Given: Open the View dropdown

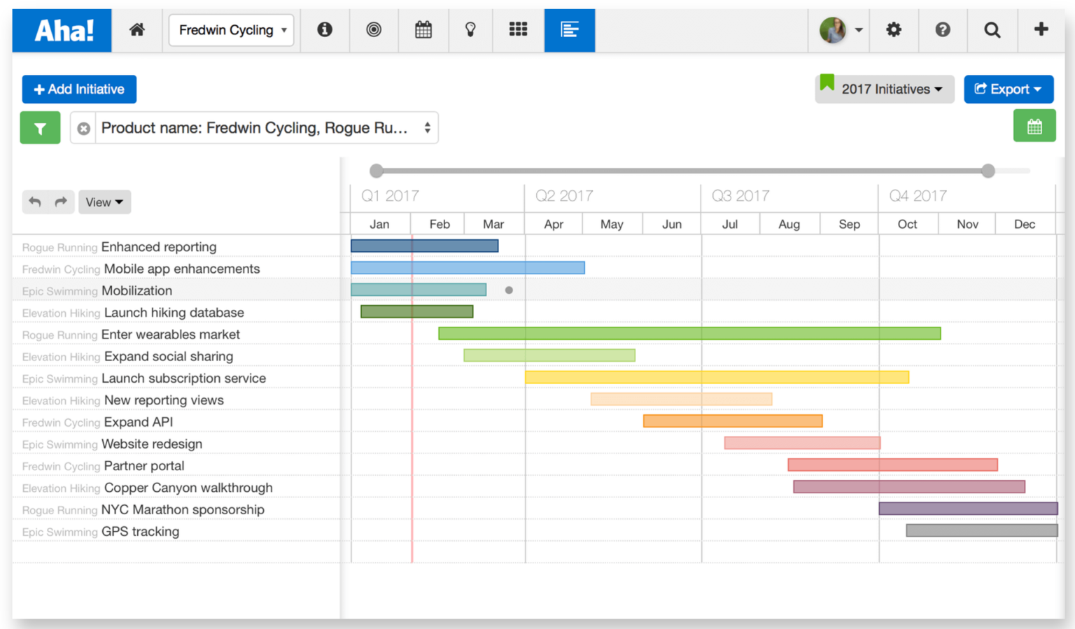Looking at the screenshot, I should click(x=104, y=202).
